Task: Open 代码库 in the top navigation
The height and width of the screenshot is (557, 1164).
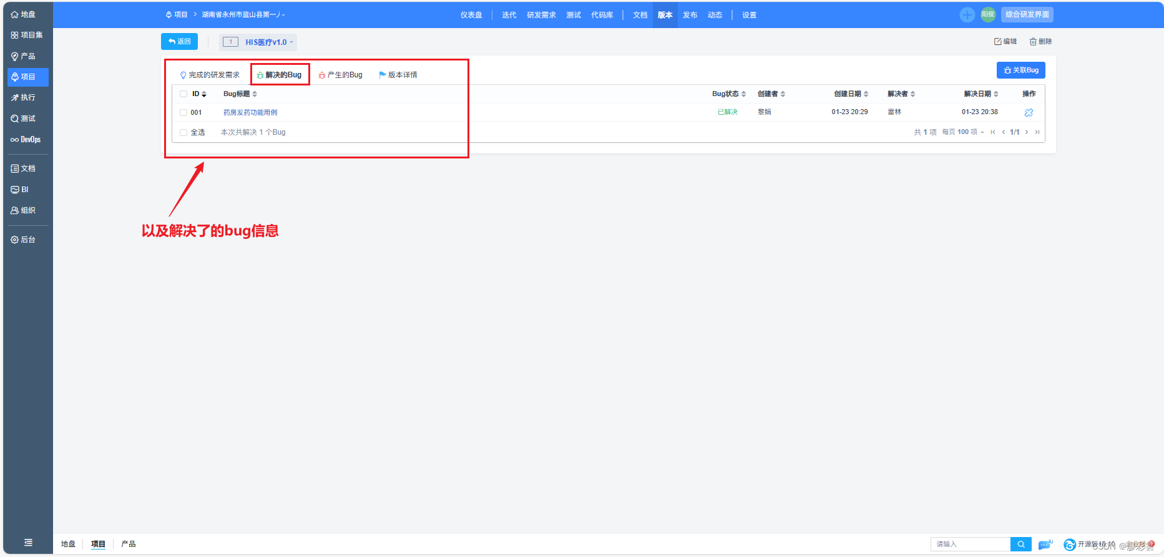Action: tap(602, 15)
